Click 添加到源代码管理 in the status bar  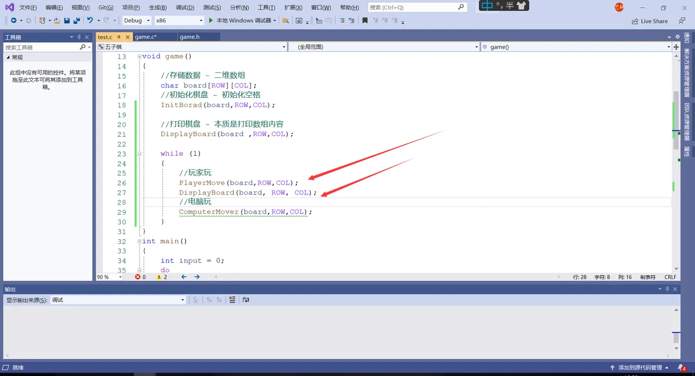coord(640,368)
